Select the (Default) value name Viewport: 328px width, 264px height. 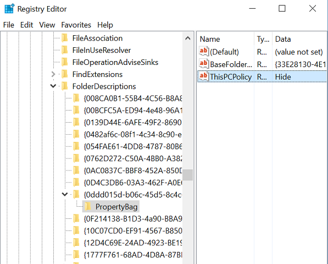tap(224, 52)
